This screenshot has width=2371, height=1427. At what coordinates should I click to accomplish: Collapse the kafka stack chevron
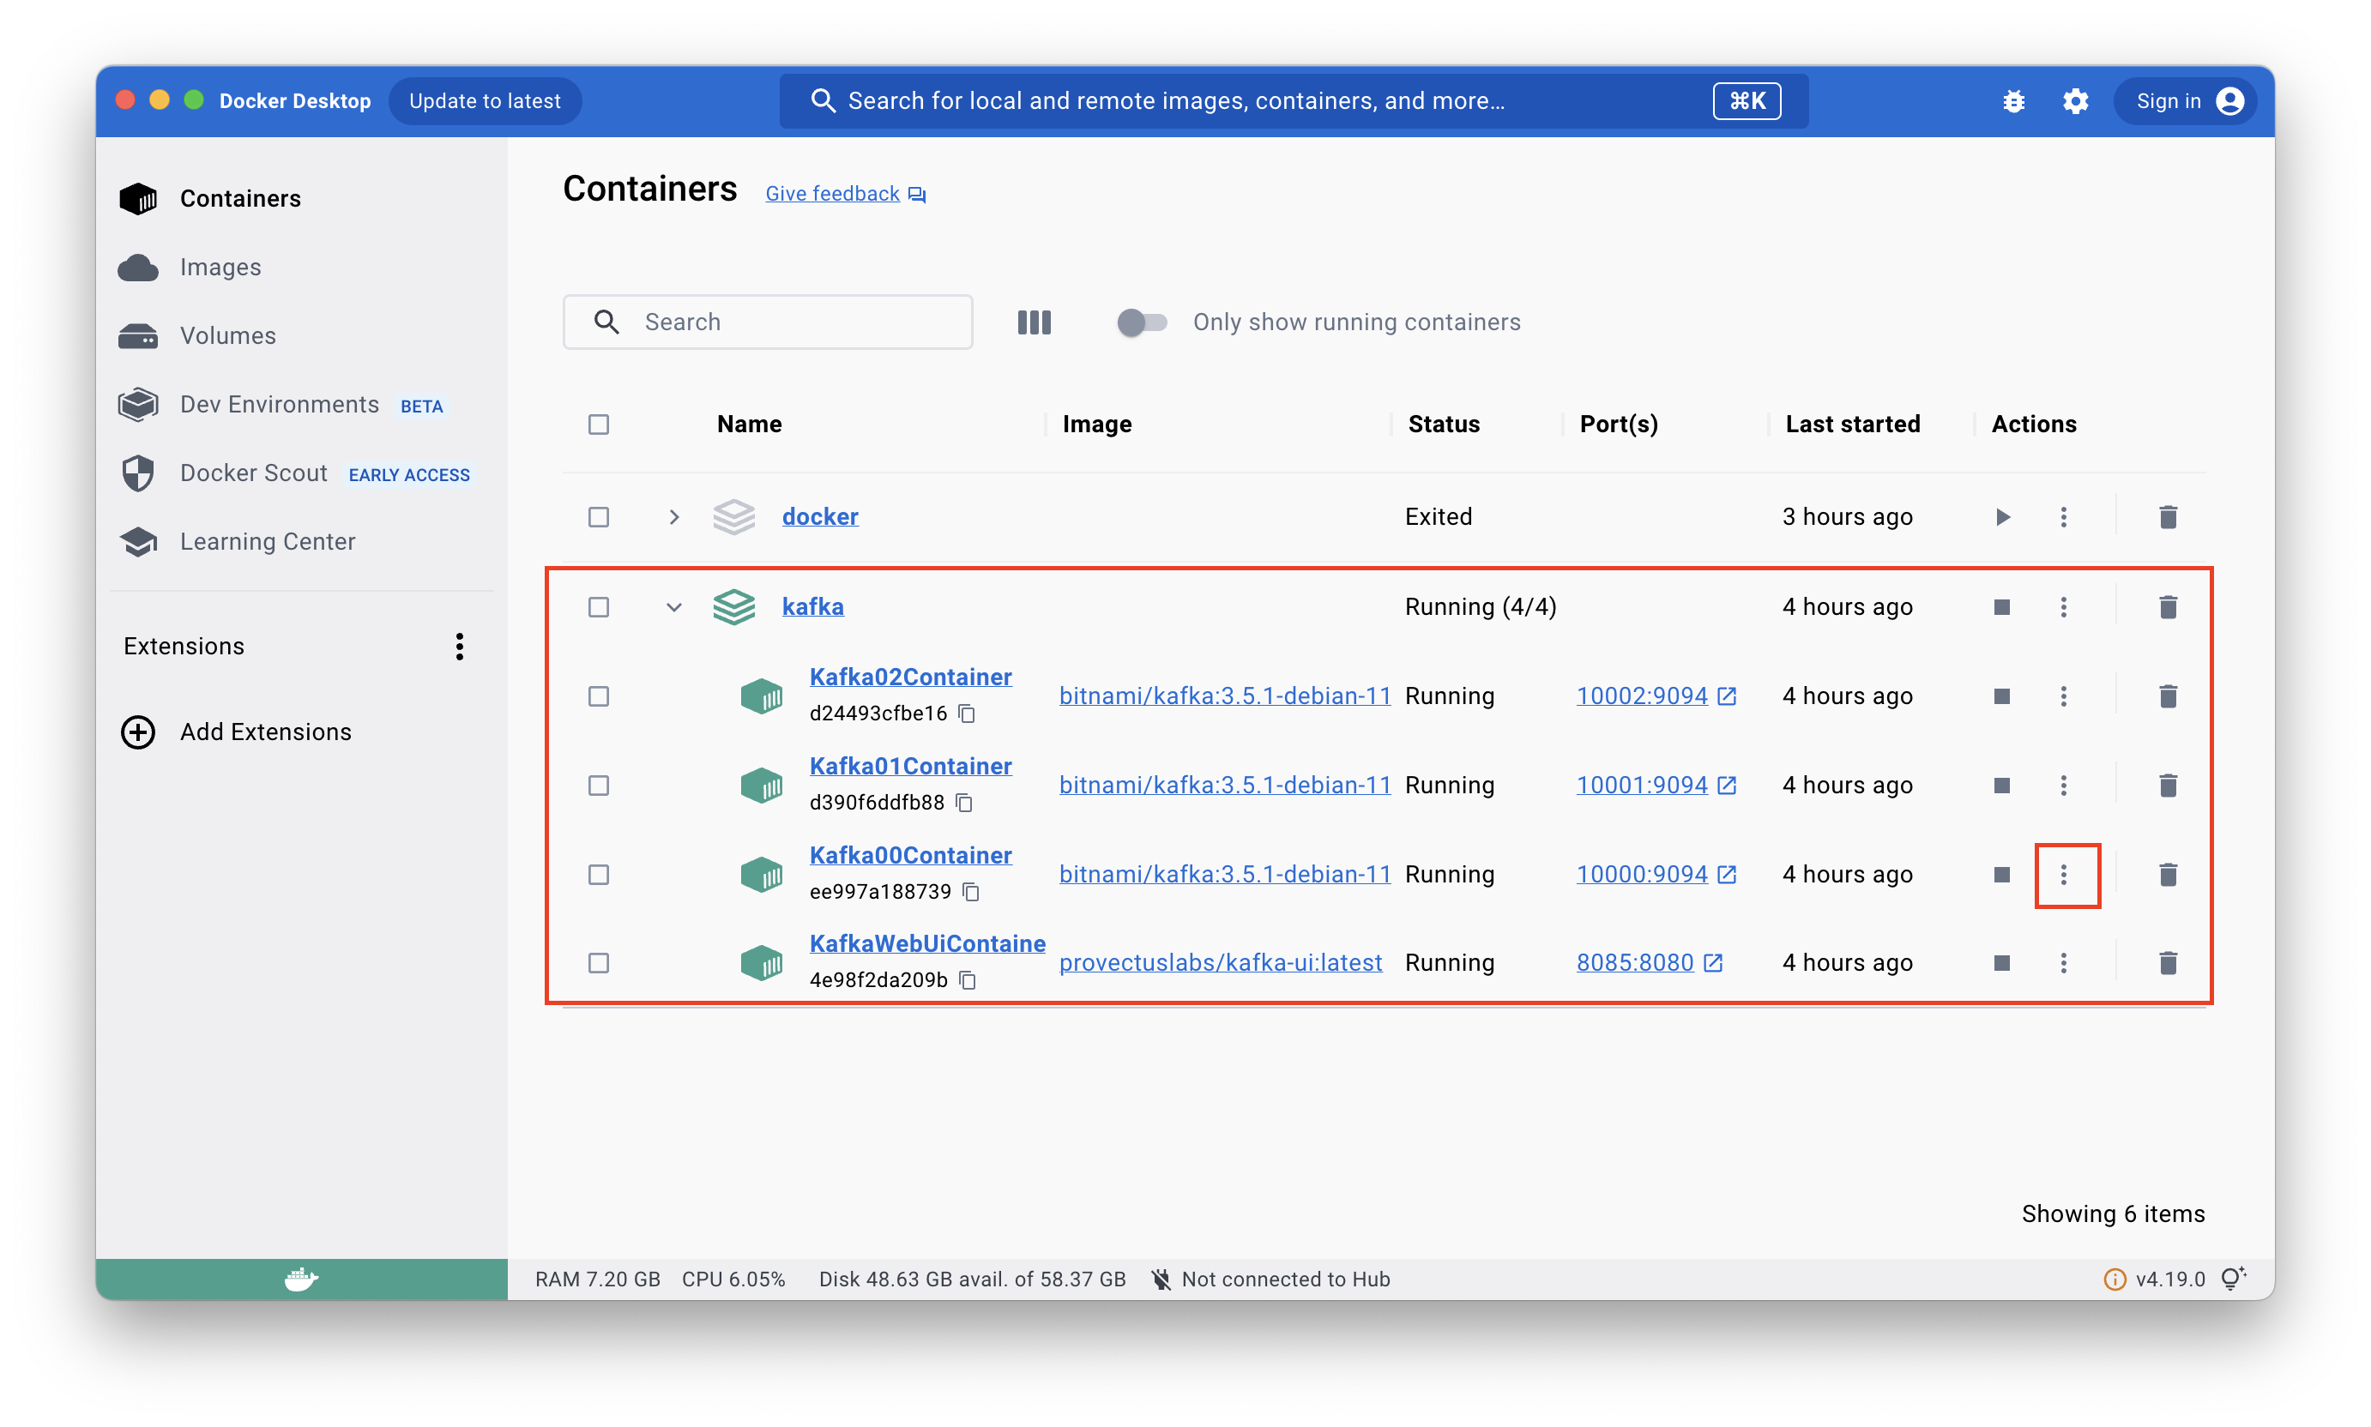click(673, 607)
